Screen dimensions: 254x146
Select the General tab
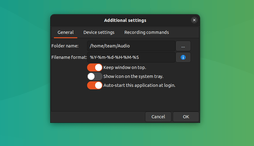coord(66,32)
